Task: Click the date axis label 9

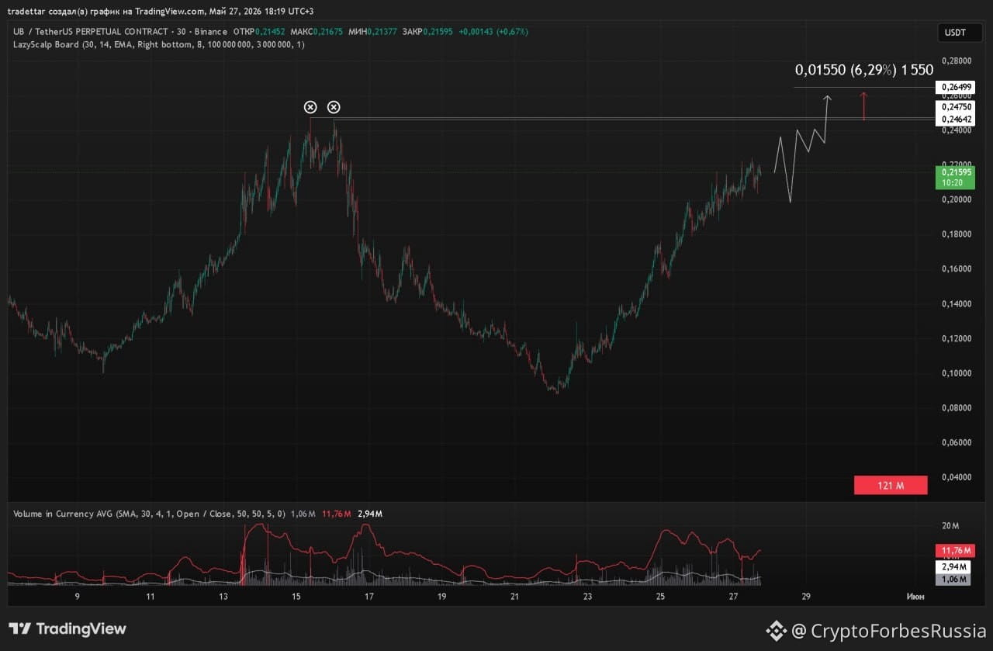Action: [x=77, y=597]
